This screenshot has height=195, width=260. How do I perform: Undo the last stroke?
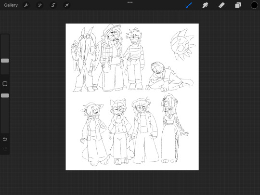click(x=5, y=139)
